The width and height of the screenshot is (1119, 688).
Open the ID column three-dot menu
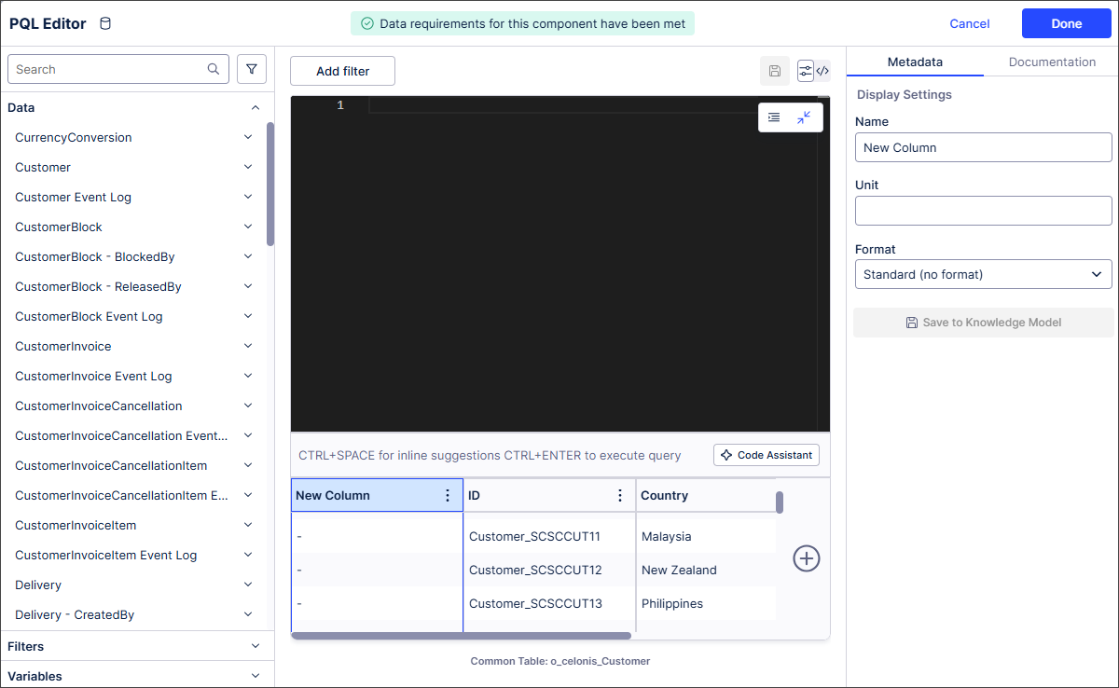point(620,495)
